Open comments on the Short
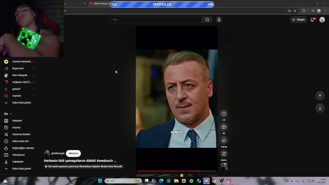This screenshot has width=329, height=185. coord(224,127)
